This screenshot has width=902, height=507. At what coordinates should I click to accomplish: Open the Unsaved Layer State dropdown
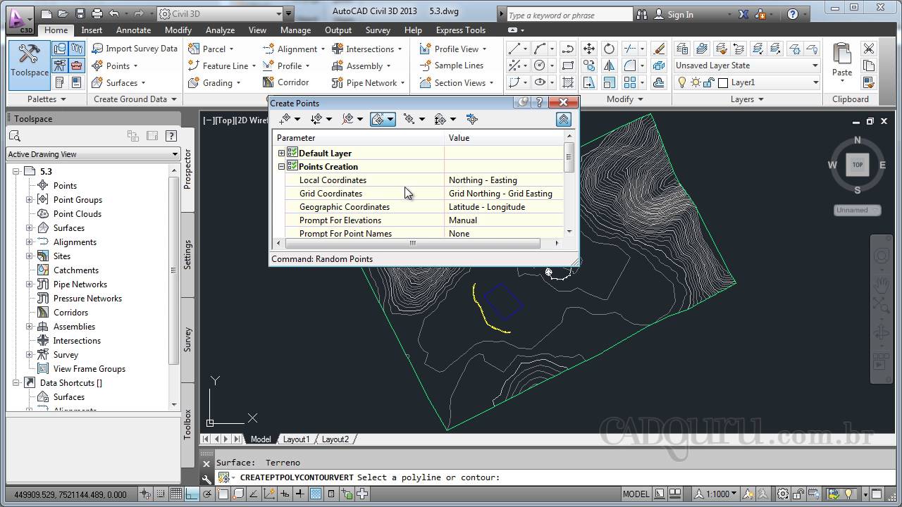pyautogui.click(x=746, y=65)
